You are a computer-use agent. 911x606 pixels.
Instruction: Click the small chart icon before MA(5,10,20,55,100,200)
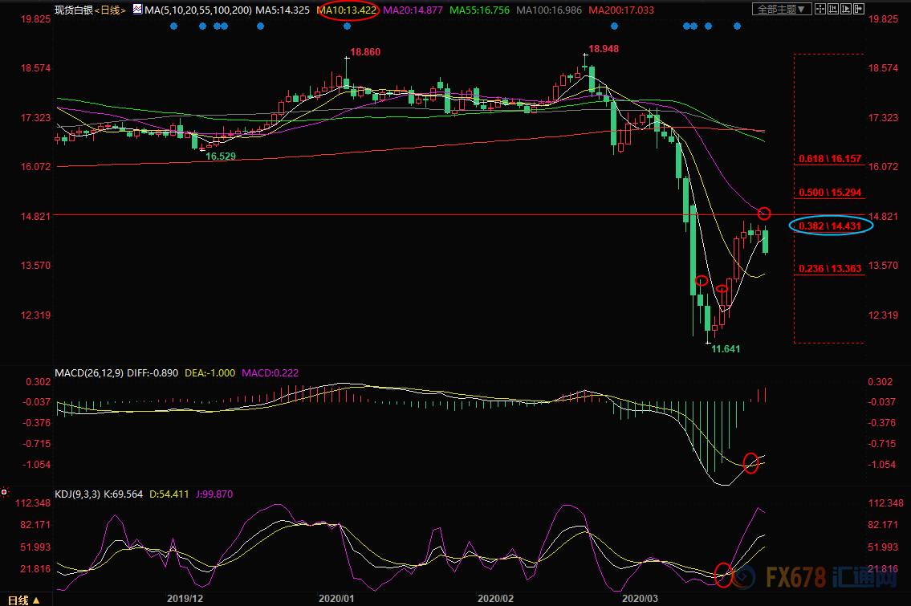(137, 10)
